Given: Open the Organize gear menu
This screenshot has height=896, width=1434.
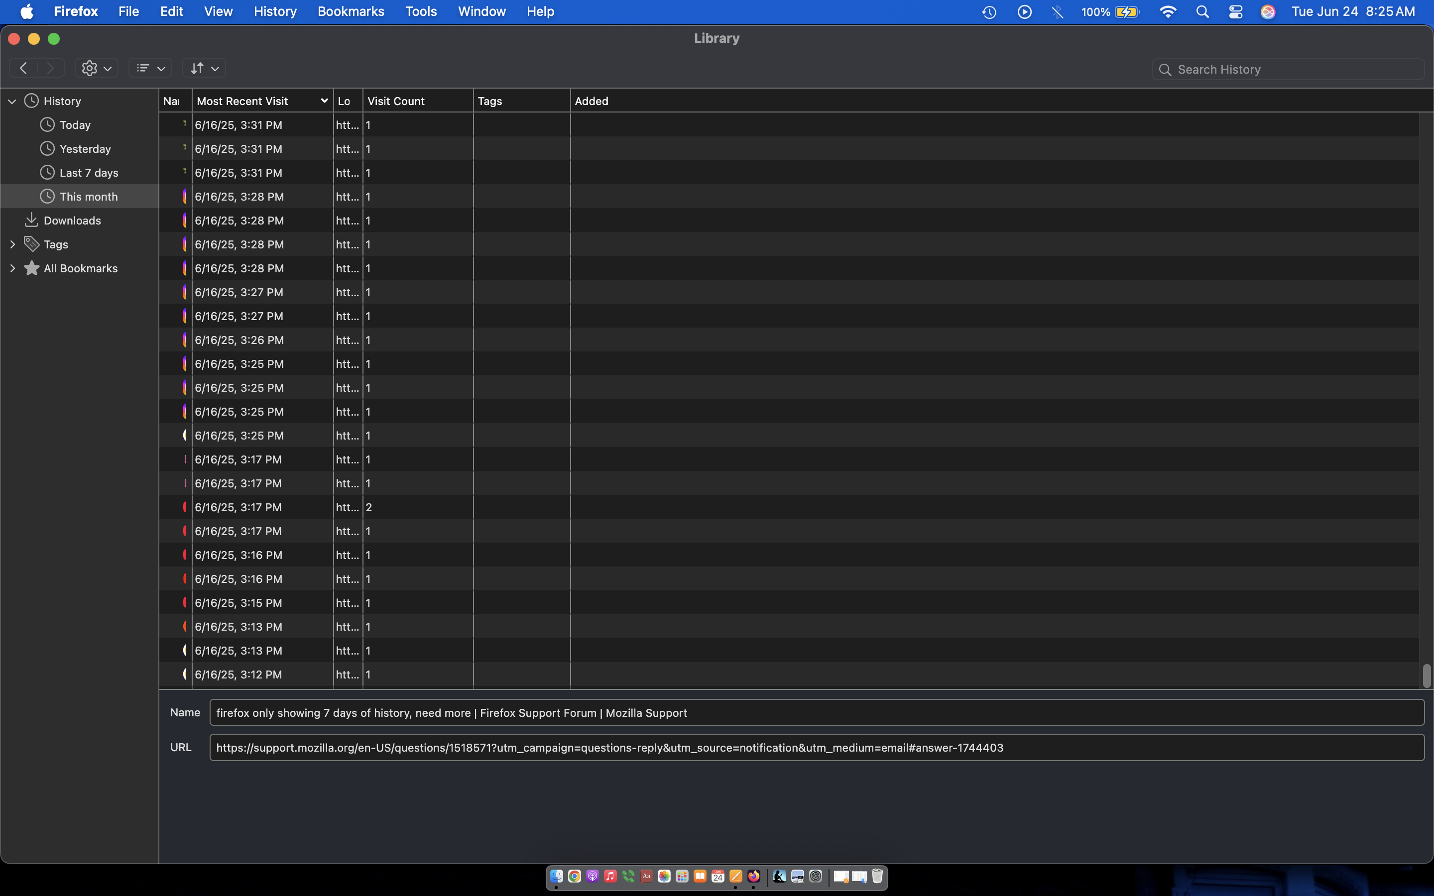Looking at the screenshot, I should click(x=97, y=68).
